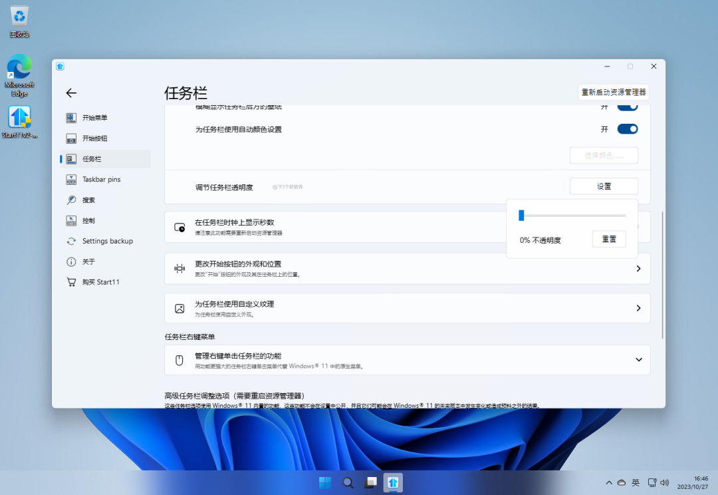This screenshot has height=495, width=718.
Task: Click the clock icon beside 显示秒数
Action: click(179, 227)
